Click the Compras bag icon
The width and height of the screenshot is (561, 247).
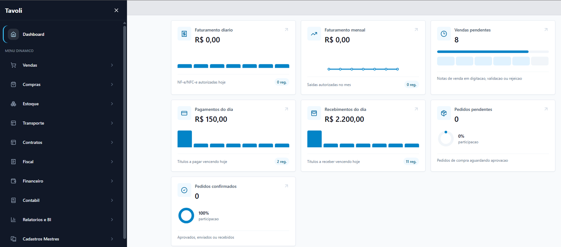tap(13, 84)
